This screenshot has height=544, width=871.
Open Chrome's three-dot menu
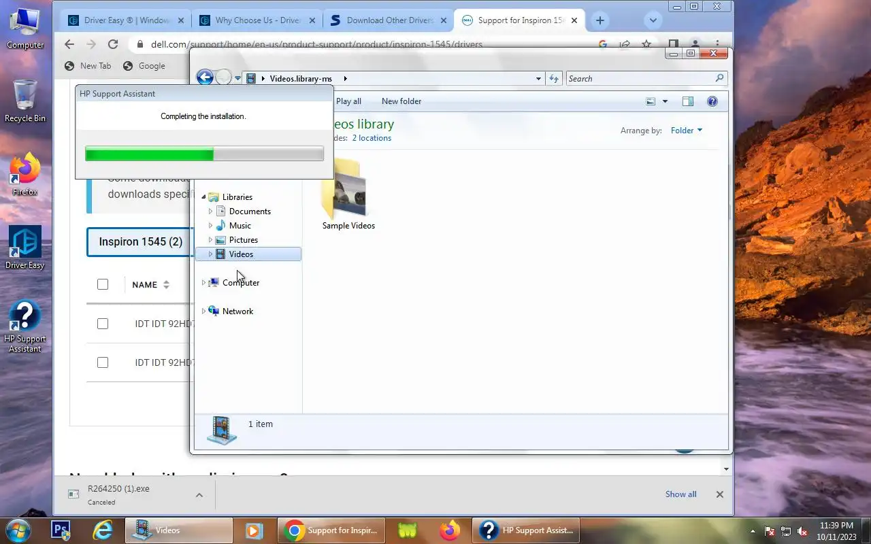pyautogui.click(x=717, y=44)
